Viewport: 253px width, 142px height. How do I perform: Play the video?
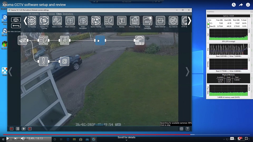pyautogui.click(x=8, y=139)
